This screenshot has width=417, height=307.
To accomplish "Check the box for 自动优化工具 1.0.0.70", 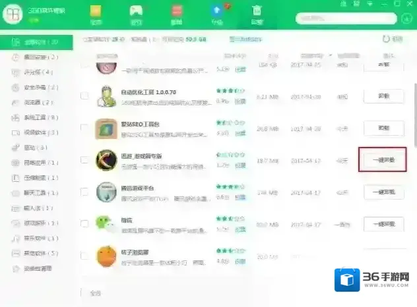I will pos(84,96).
